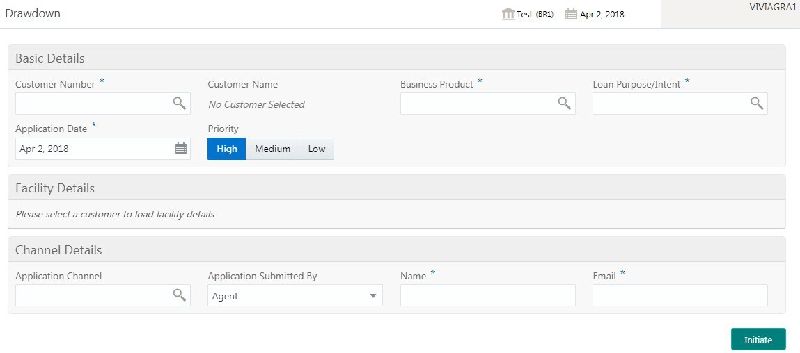The height and width of the screenshot is (353, 800).
Task: Open Business Product lookup search icon
Action: click(x=564, y=104)
